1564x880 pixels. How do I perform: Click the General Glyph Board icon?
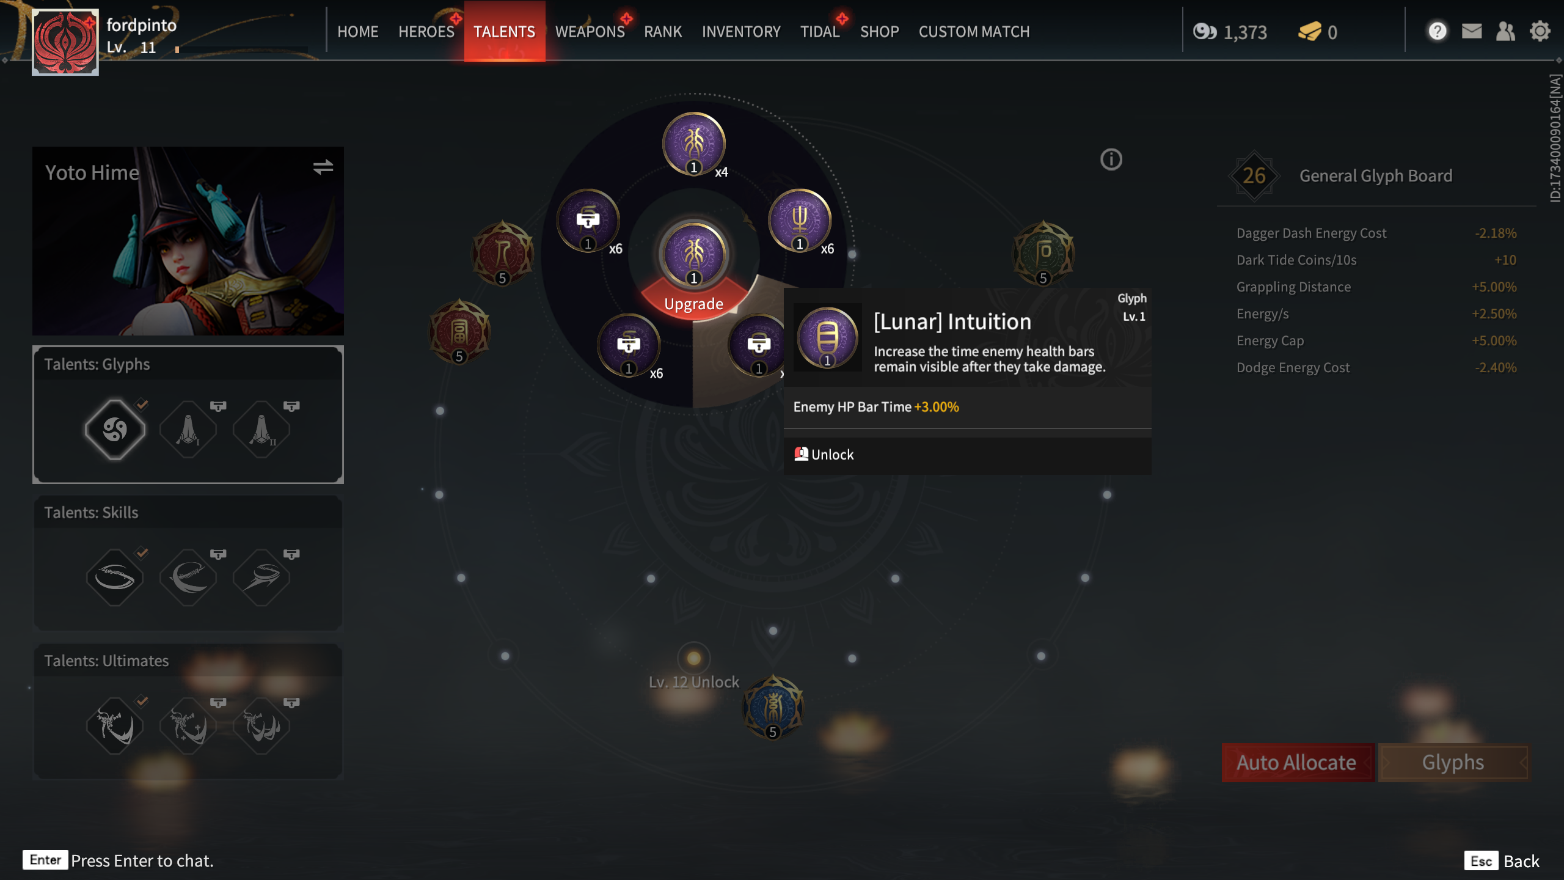pyautogui.click(x=1252, y=174)
